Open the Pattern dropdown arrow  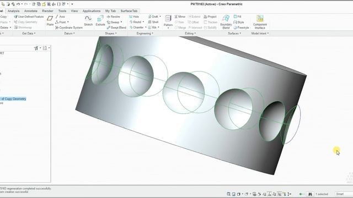(168, 28)
